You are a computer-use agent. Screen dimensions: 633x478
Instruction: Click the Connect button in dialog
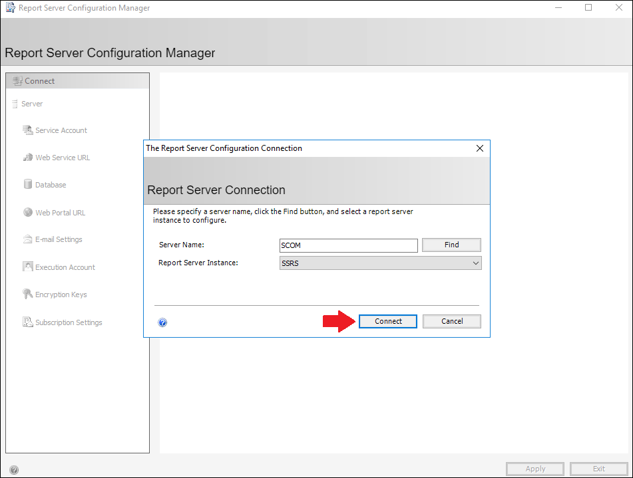[388, 321]
